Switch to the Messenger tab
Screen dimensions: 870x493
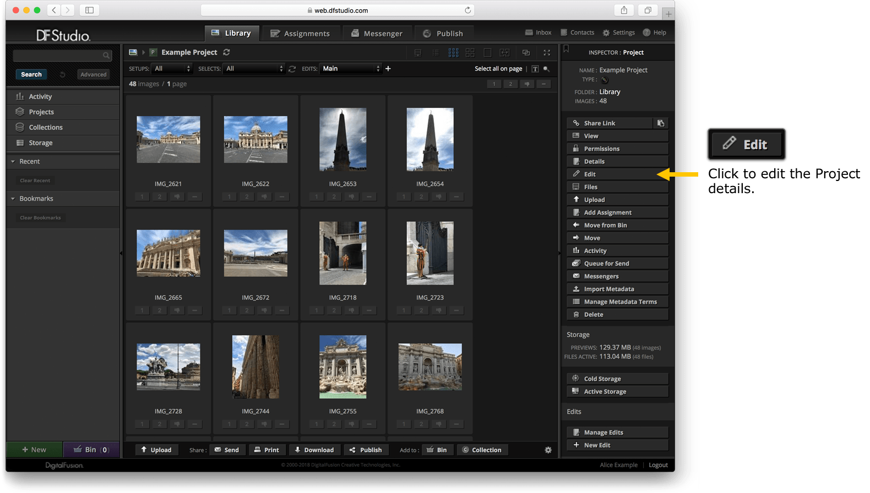[x=377, y=33]
